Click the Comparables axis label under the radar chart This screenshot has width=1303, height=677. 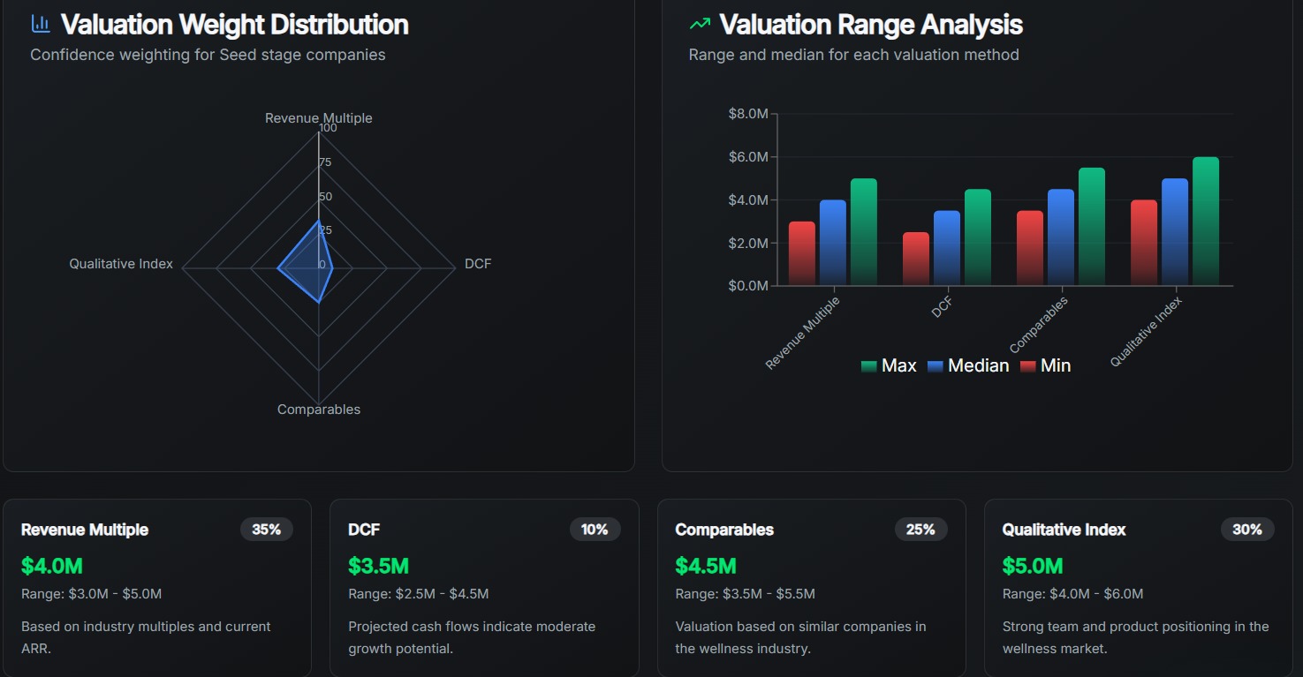[x=319, y=409]
